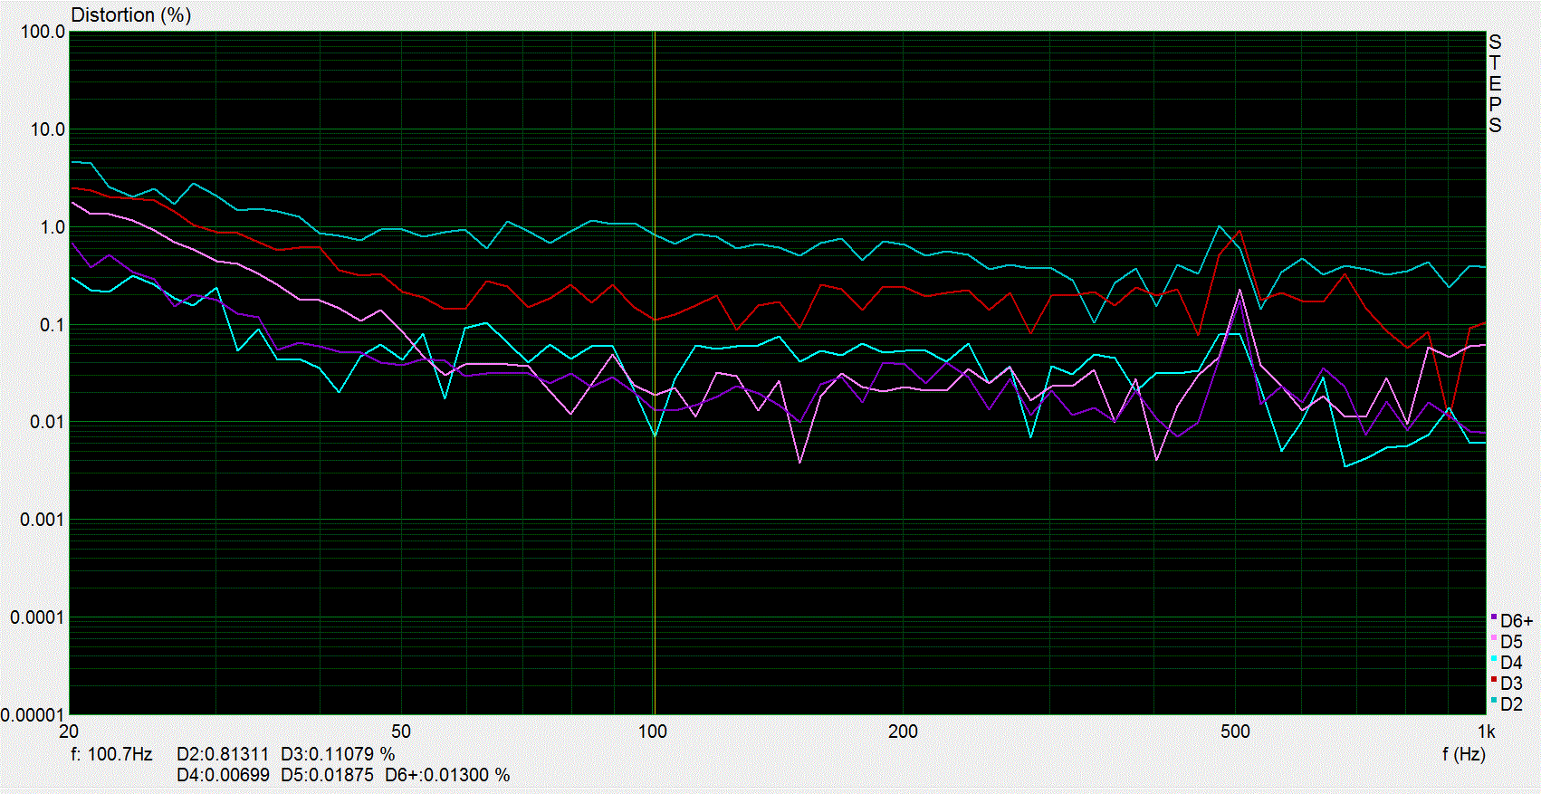The image size is (1541, 794).
Task: Click the 'D6+:0.01300 %' readout value
Action: click(447, 775)
